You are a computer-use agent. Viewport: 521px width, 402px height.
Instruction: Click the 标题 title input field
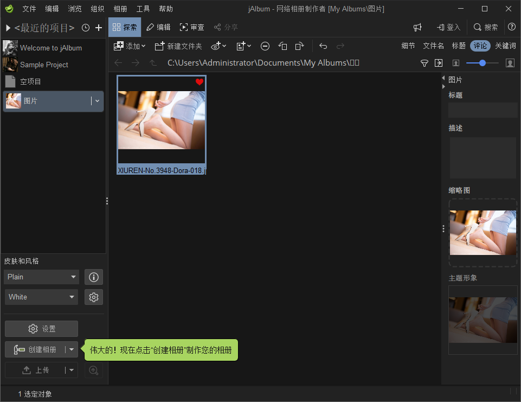[x=483, y=110]
